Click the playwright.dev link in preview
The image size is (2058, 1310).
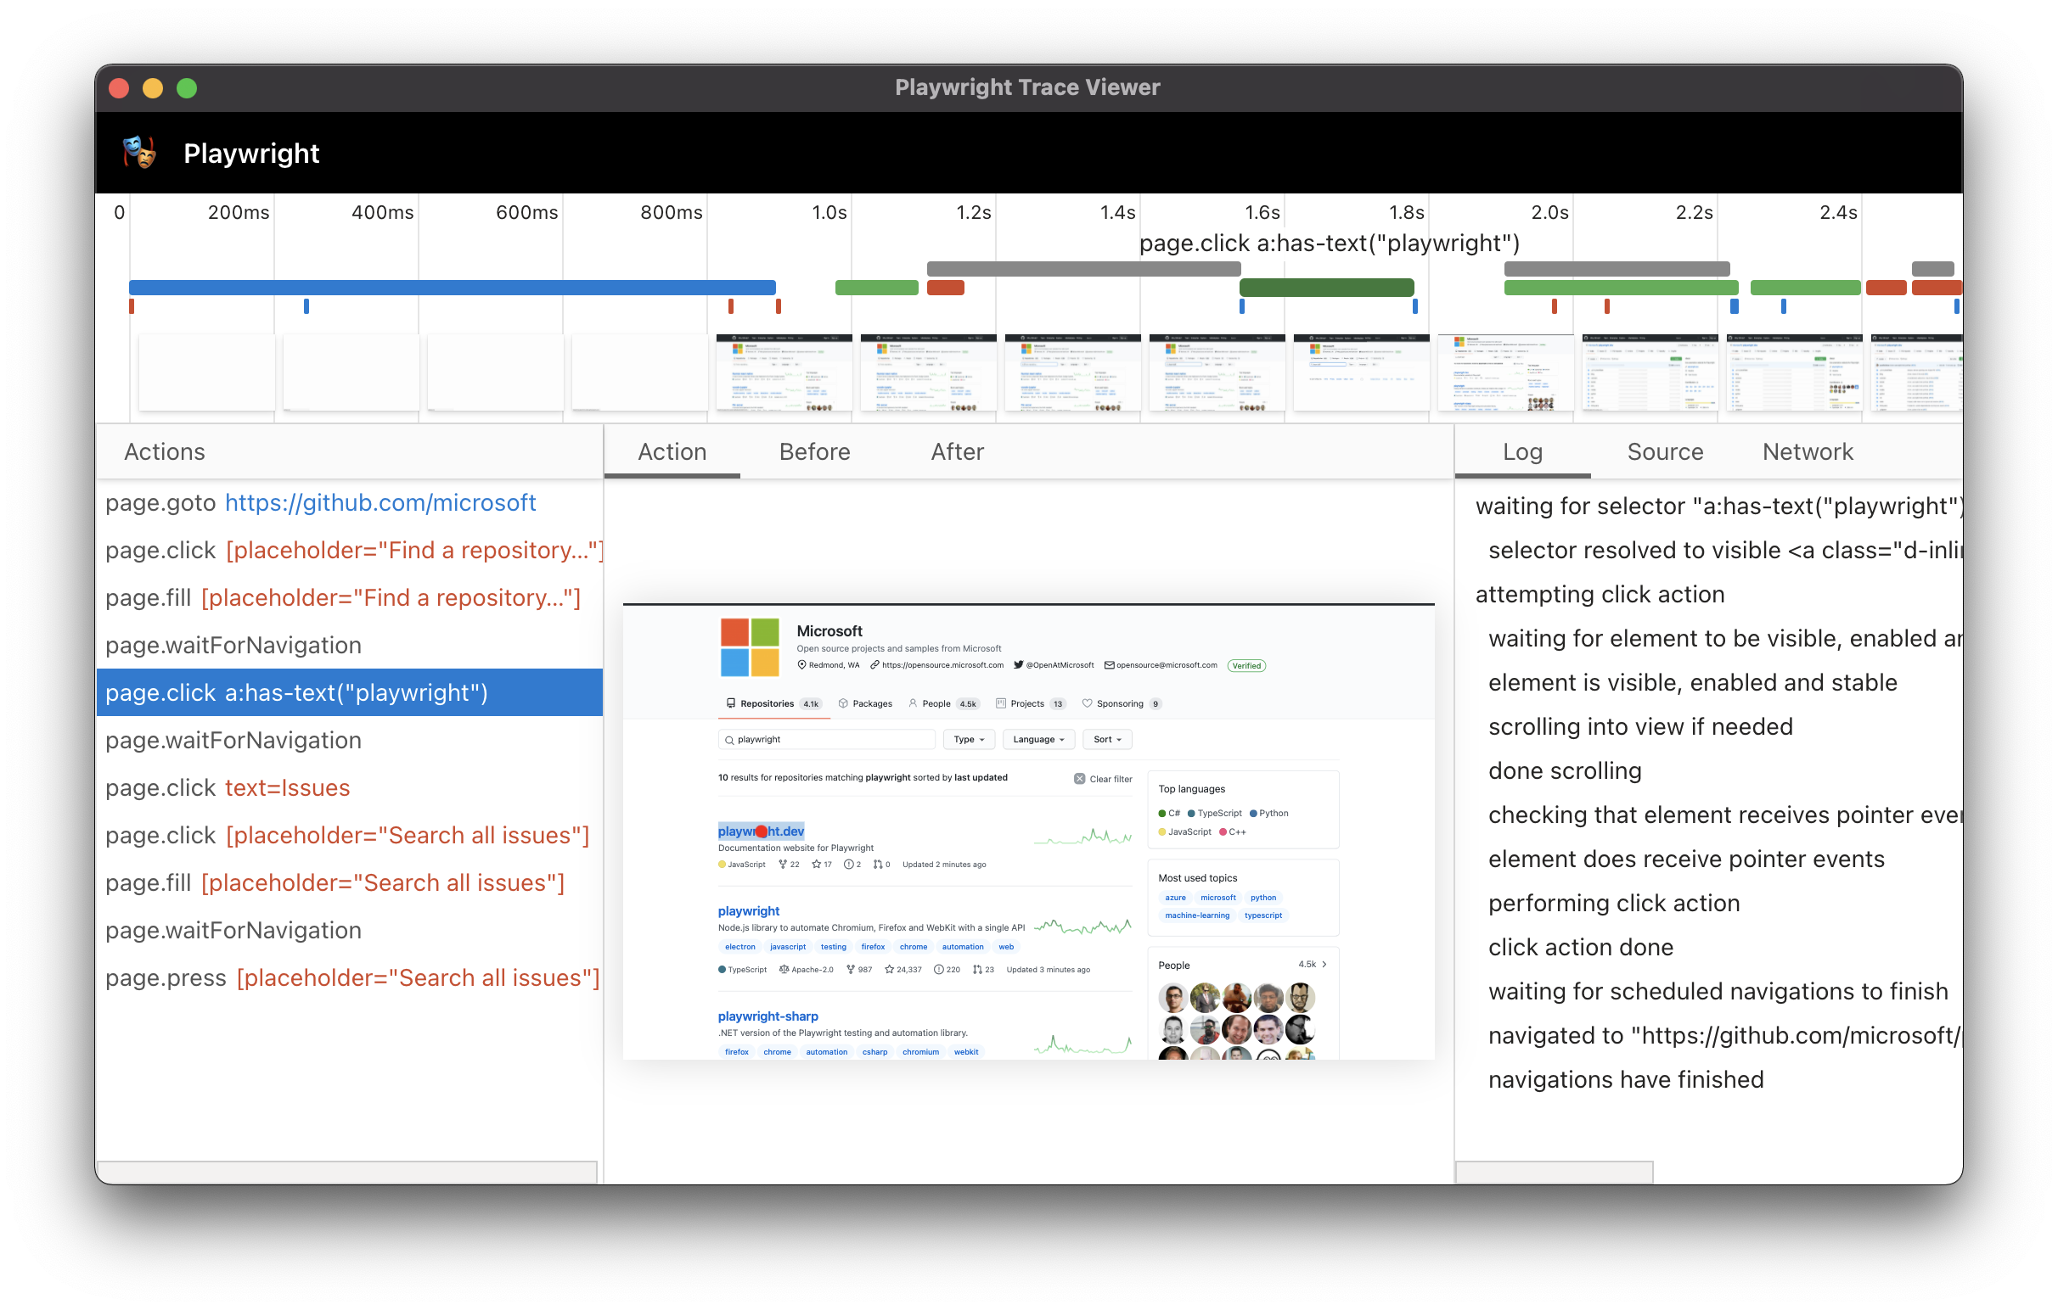point(761,831)
